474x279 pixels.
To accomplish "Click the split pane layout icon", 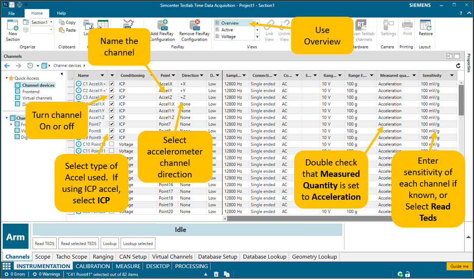I will pyautogui.click(x=449, y=56).
